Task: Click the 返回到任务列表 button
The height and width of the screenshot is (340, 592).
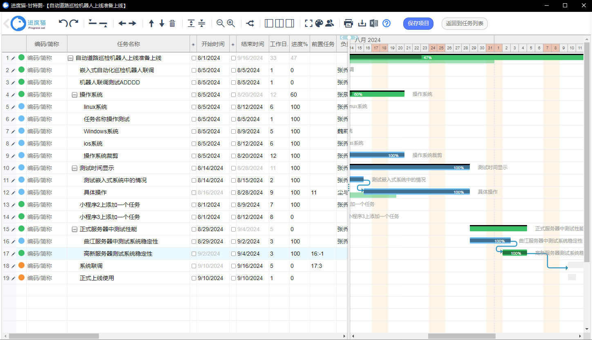Action: 465,24
